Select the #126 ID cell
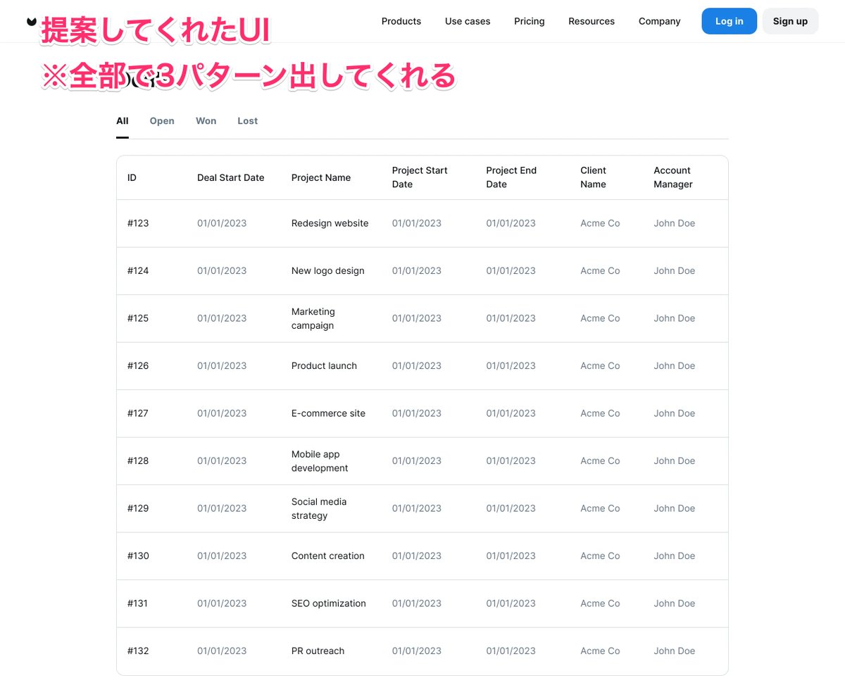Image resolution: width=845 pixels, height=697 pixels. (x=138, y=366)
